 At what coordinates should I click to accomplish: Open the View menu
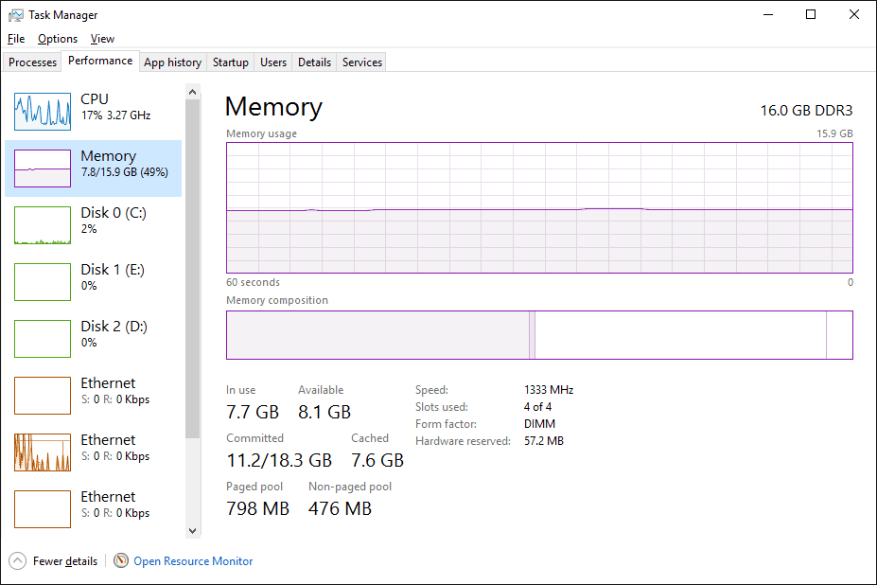[102, 39]
